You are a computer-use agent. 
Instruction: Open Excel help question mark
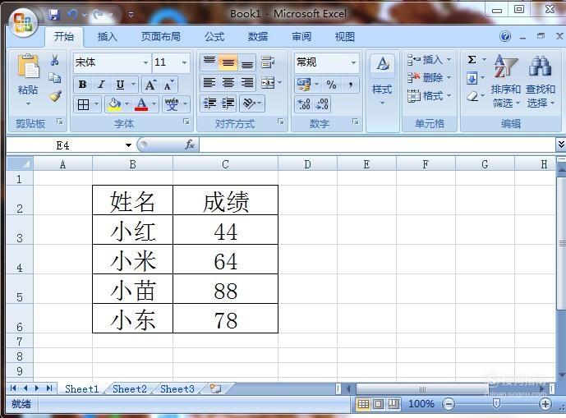(x=505, y=36)
